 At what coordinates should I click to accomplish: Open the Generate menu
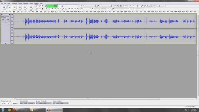pyautogui.click(x=26, y=3)
